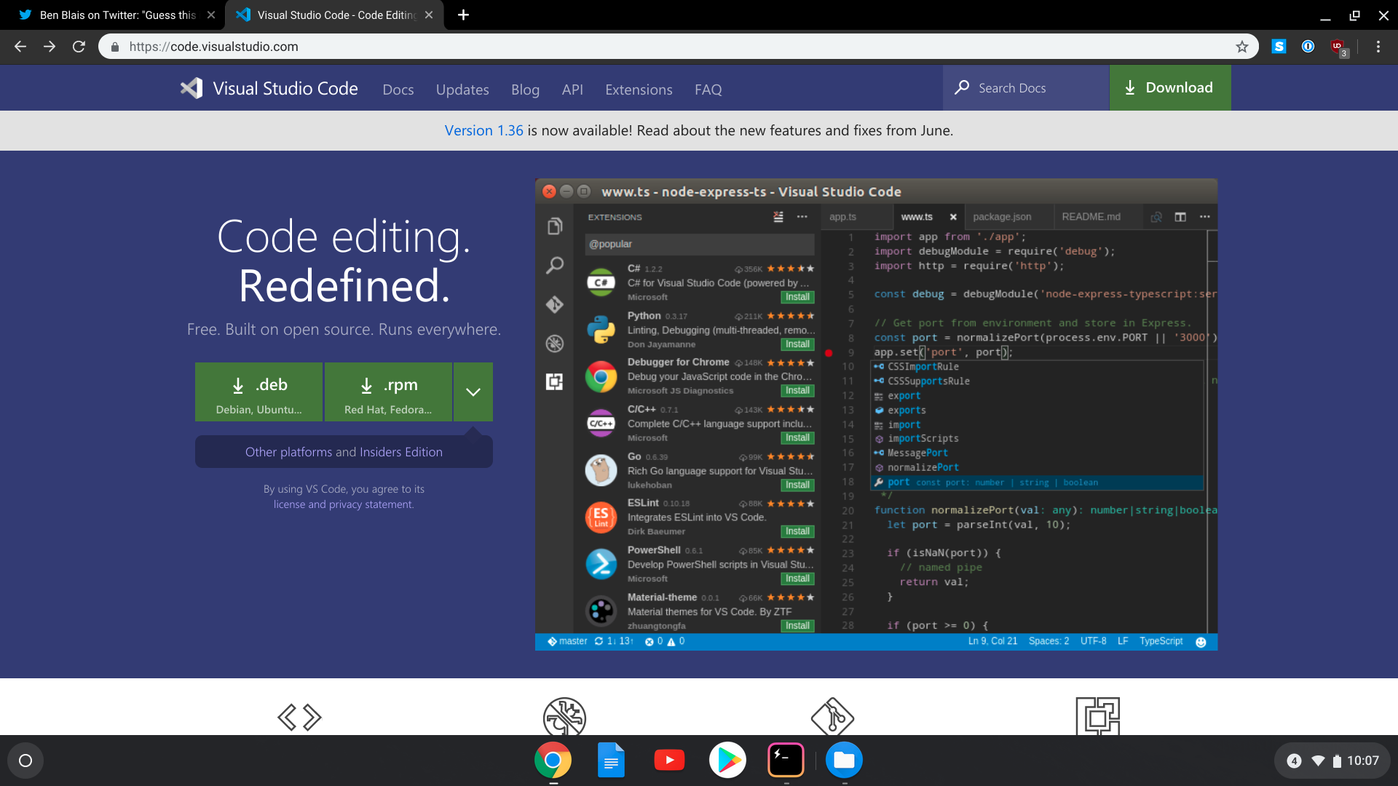The width and height of the screenshot is (1398, 786).
Task: Click the 1Password extension icon
Action: 1308,47
